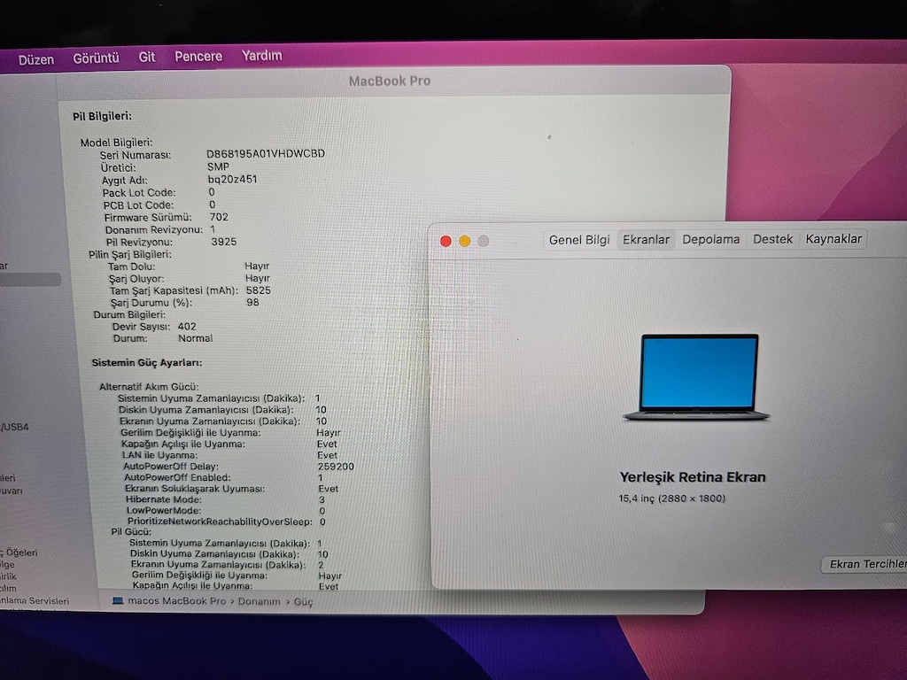The image size is (907, 680).
Task: Click full charge capacity value 5825
Action: coord(258,290)
